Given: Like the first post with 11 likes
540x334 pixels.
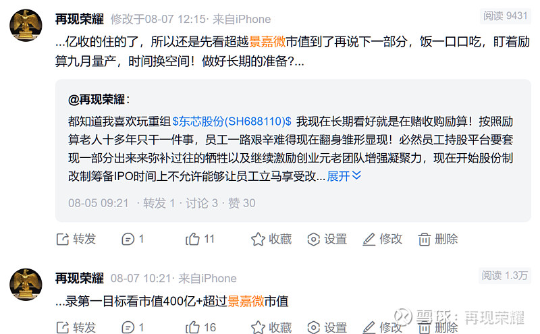Looking at the screenshot, I should [192, 239].
